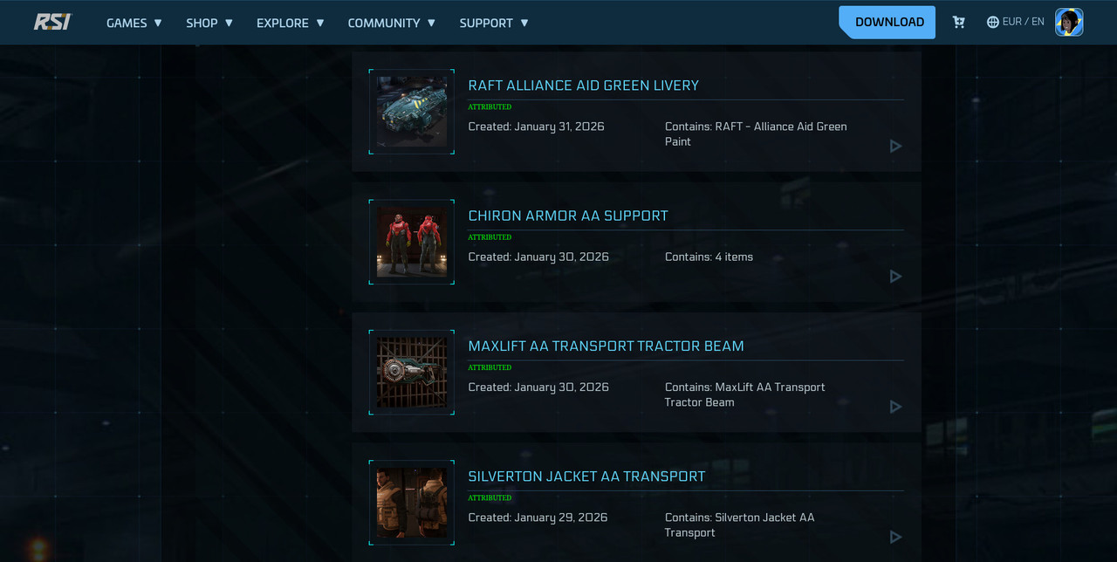
Task: Click the RSI logo
Action: [x=52, y=22]
